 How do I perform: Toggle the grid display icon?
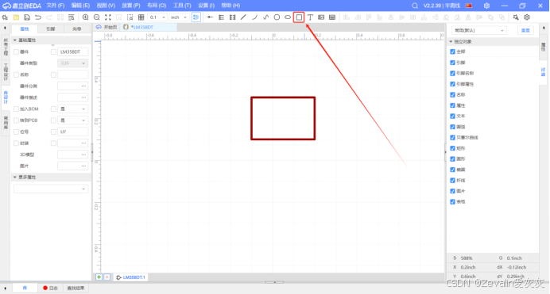point(141,17)
